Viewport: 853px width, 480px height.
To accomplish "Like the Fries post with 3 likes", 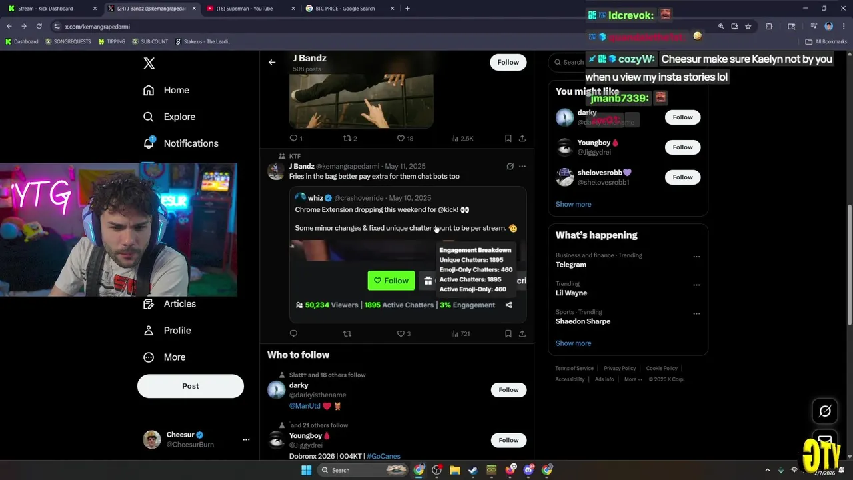I will 404,333.
